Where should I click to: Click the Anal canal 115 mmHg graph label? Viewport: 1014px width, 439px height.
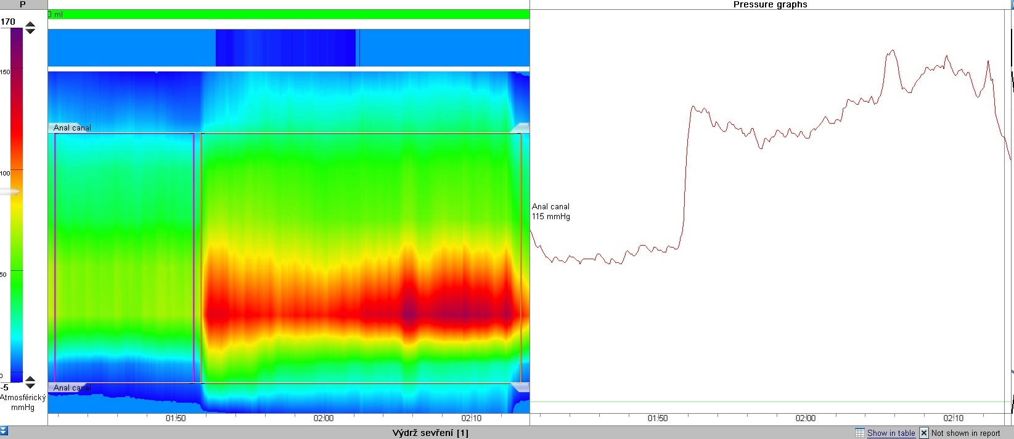coord(550,211)
